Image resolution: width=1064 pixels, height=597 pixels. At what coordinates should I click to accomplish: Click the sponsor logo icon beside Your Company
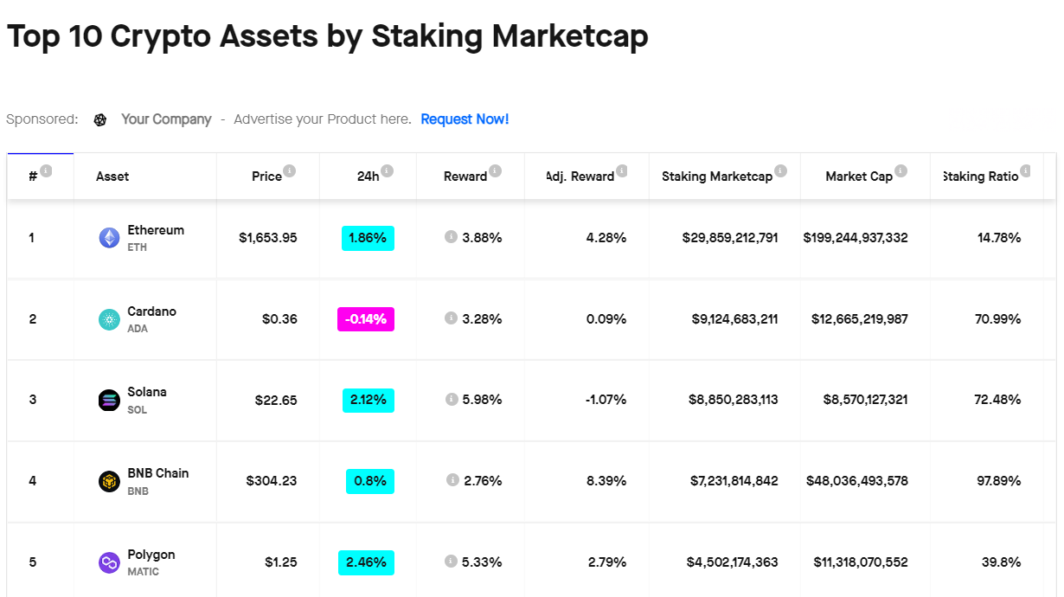point(100,119)
